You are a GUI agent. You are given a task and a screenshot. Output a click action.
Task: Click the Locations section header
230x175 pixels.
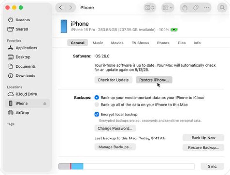tap(15, 87)
